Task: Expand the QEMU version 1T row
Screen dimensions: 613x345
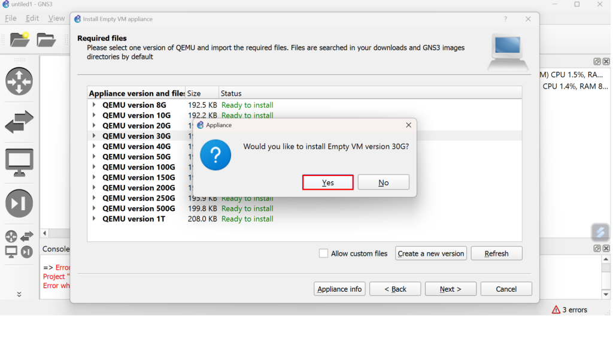Action: 95,219
